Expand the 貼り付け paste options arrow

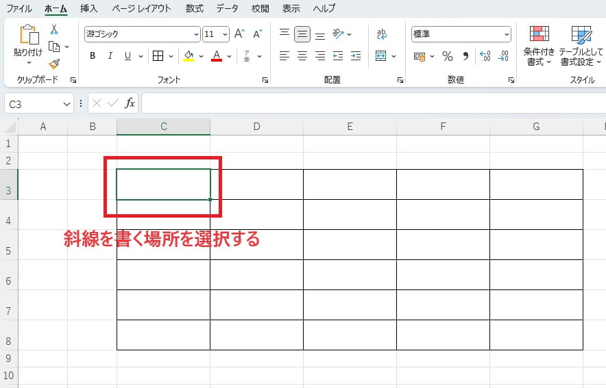click(x=29, y=62)
